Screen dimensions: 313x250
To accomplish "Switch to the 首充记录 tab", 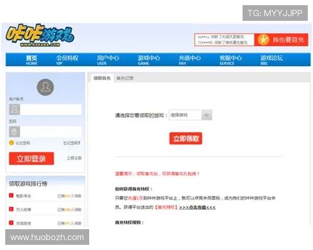I will click(x=125, y=78).
